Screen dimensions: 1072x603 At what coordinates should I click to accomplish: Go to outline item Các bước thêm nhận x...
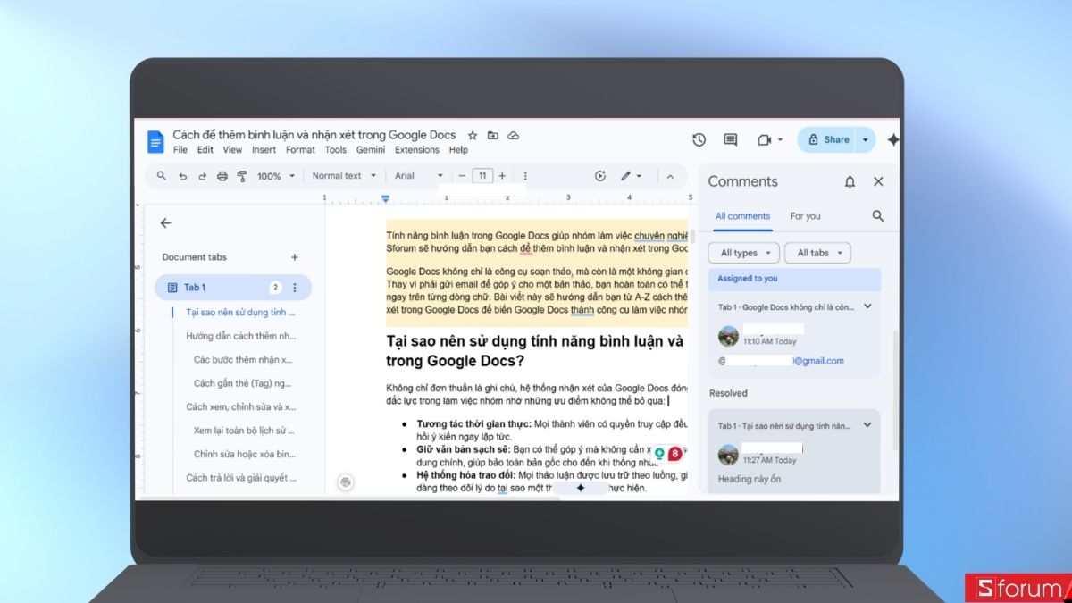click(243, 360)
